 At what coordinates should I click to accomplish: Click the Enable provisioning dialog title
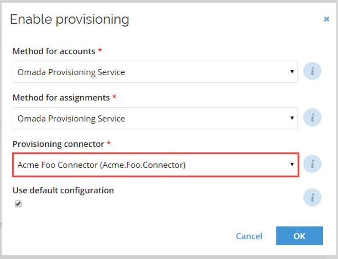tap(69, 19)
